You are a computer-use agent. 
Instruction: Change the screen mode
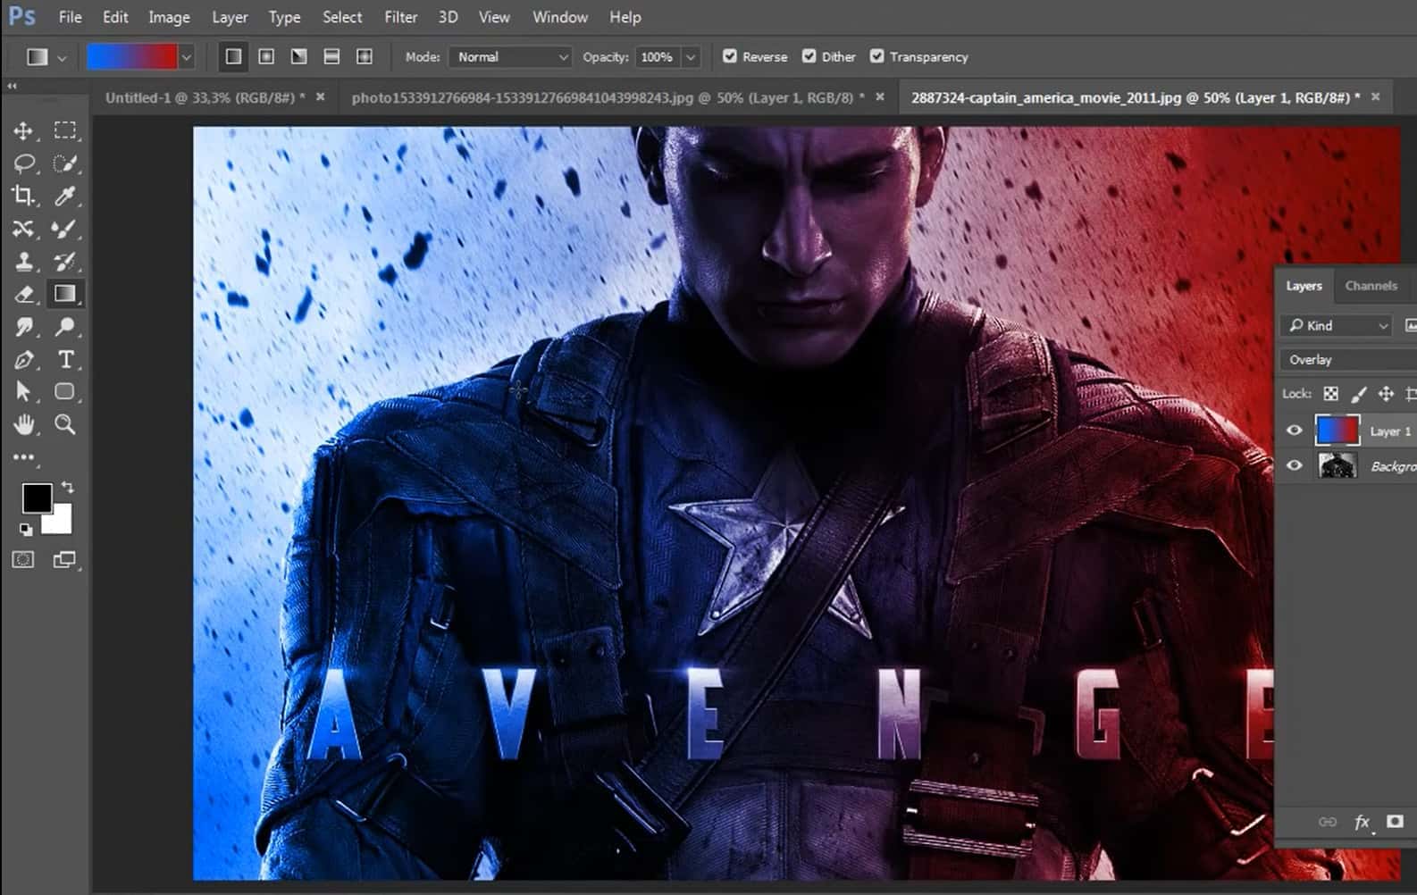coord(64,560)
